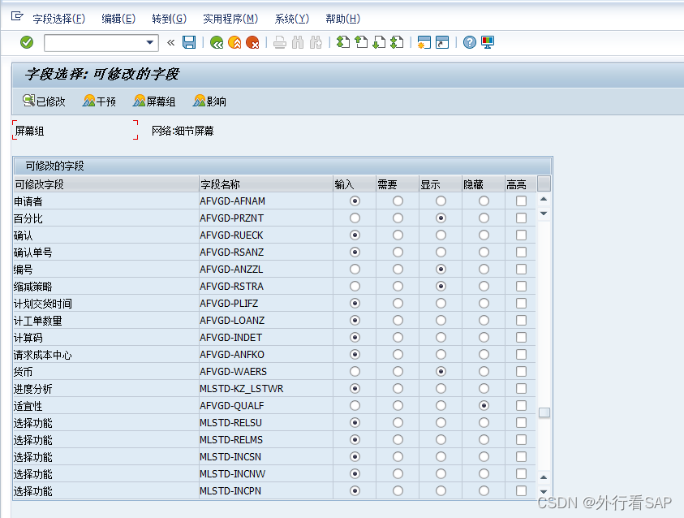Screen dimensions: 684x518
Task: Click the window menu icon beside 字段选择
Action: click(x=17, y=16)
